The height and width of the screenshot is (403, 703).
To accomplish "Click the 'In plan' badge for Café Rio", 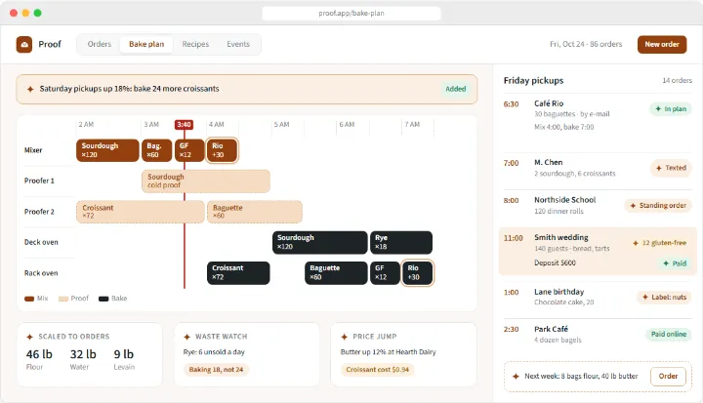I will 671,109.
